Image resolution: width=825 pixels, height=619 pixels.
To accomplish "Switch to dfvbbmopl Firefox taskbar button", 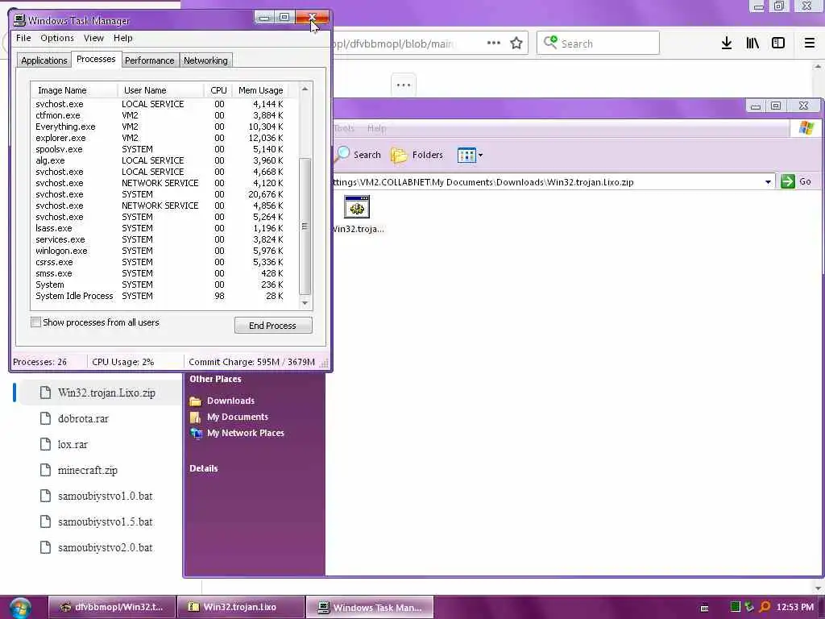I will (x=112, y=607).
